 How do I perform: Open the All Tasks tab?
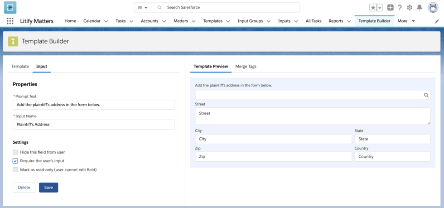point(314,21)
